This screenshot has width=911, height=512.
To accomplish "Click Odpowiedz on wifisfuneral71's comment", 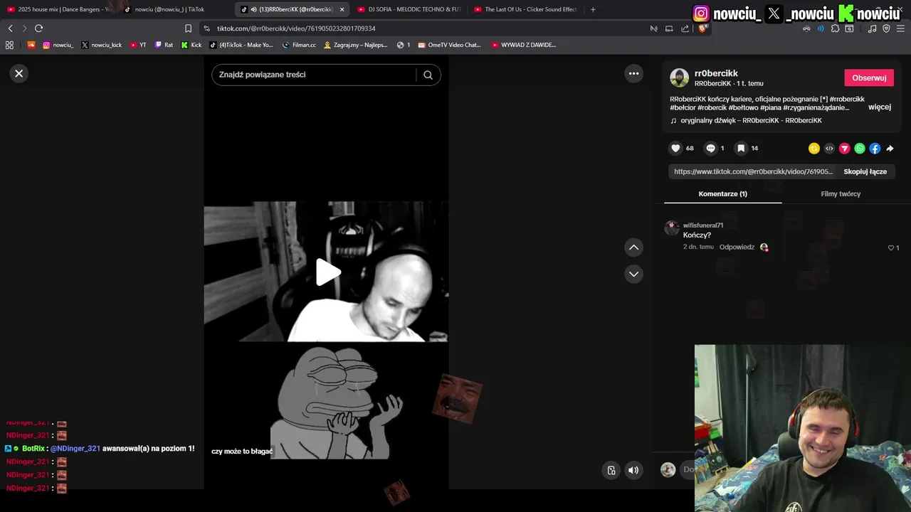I will click(737, 247).
